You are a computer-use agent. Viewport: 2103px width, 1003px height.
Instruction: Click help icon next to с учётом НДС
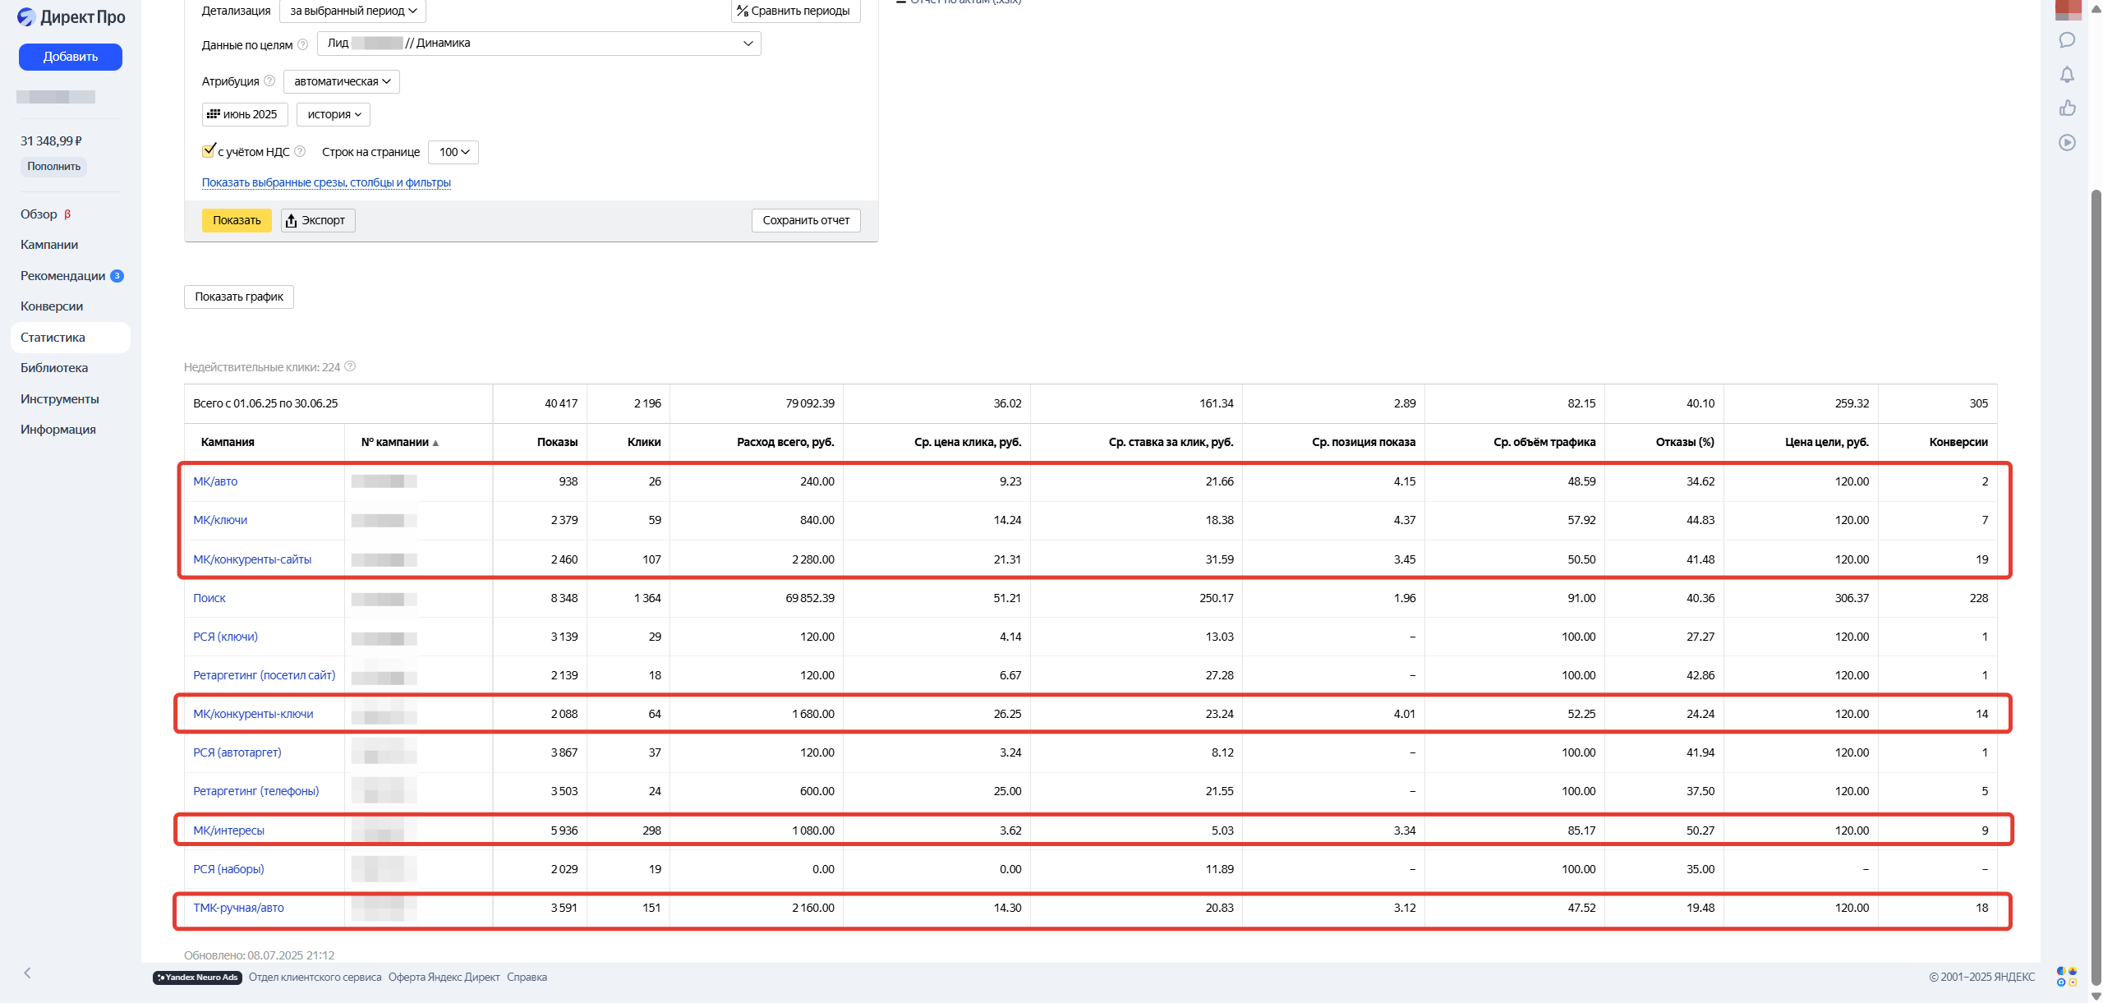(x=300, y=151)
